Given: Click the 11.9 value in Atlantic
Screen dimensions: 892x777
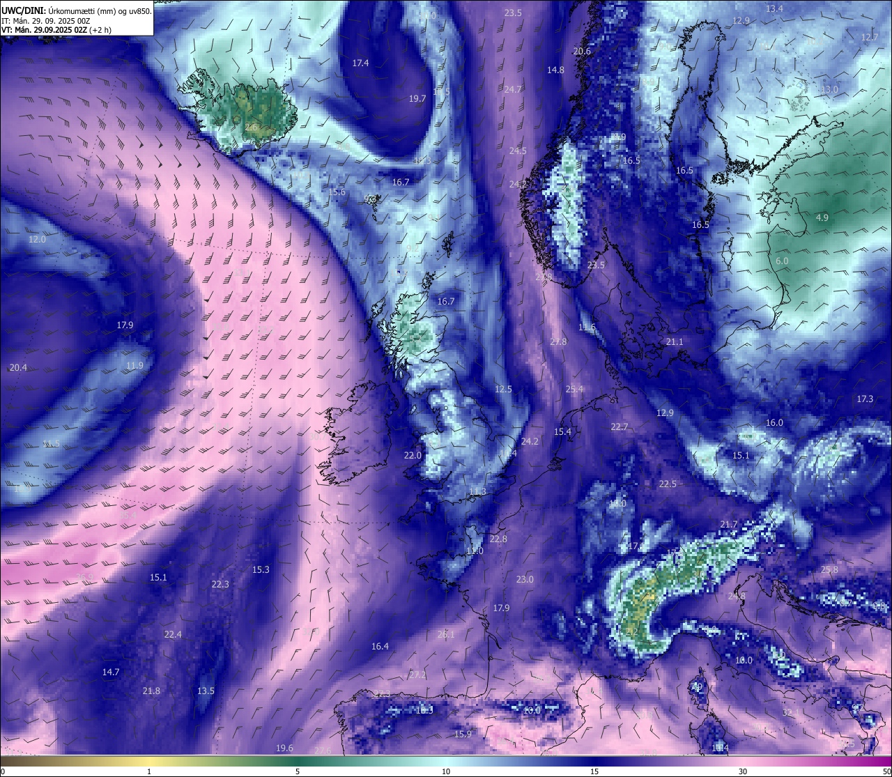Looking at the screenshot, I should coord(134,366).
